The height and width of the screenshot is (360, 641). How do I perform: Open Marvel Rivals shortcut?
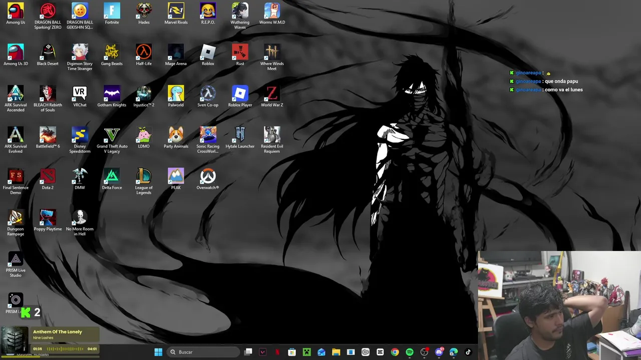click(x=176, y=14)
